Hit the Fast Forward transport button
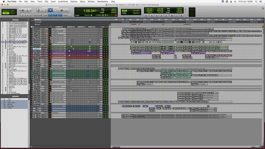265x149 pixels. 161,16
